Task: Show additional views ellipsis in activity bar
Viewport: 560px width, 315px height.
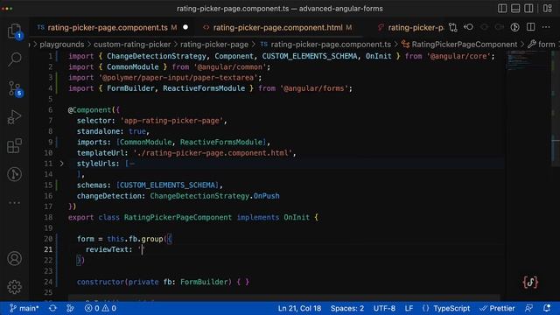Action: click(x=14, y=203)
